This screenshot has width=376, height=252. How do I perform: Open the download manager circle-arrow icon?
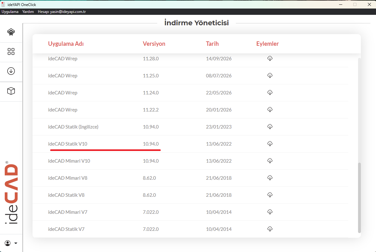coord(11,71)
